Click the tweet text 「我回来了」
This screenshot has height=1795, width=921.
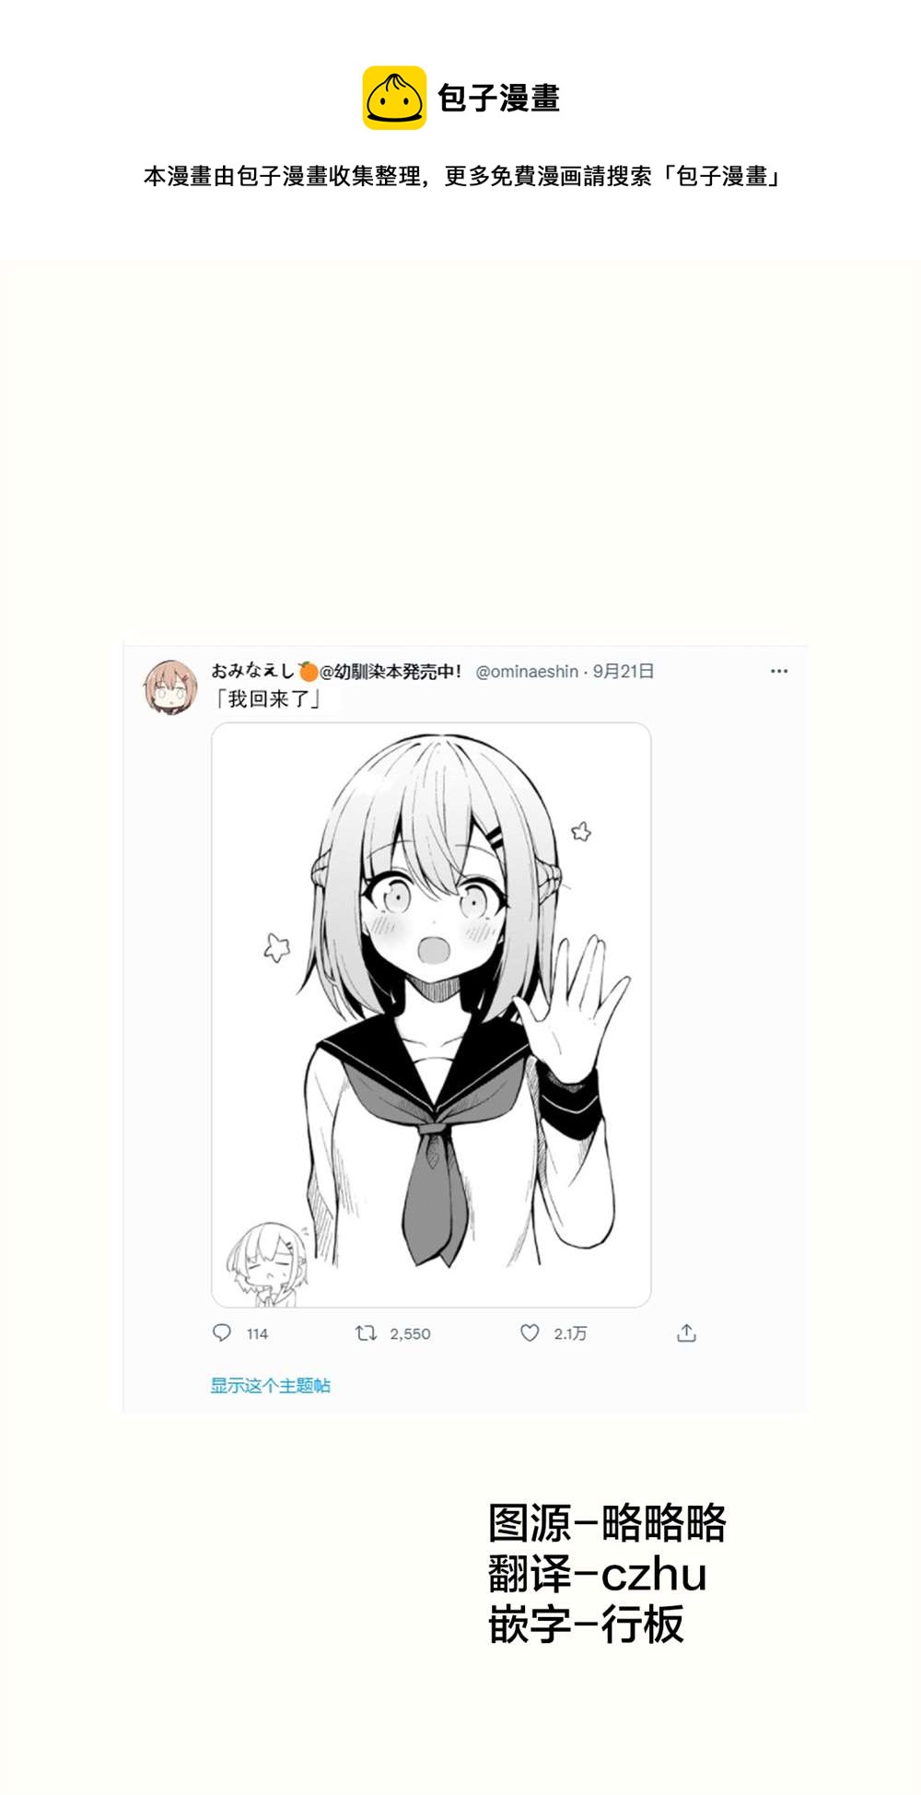coord(267,698)
